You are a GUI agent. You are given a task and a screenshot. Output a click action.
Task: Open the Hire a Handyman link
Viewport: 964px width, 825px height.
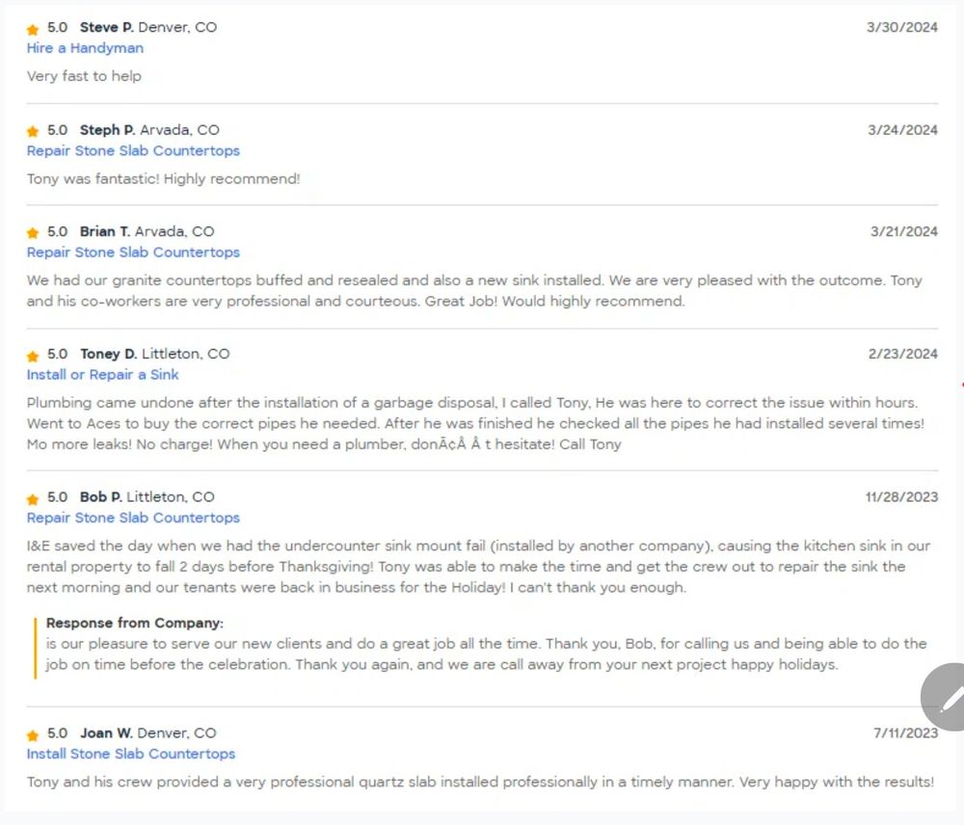[85, 48]
